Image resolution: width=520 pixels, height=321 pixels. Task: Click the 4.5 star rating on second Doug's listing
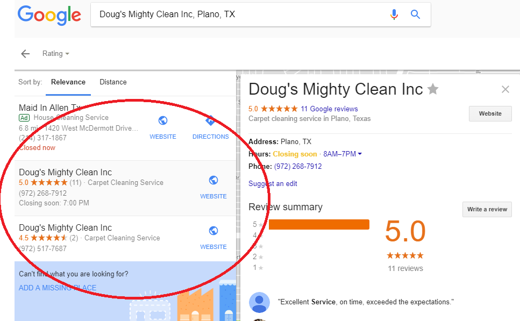(x=49, y=238)
